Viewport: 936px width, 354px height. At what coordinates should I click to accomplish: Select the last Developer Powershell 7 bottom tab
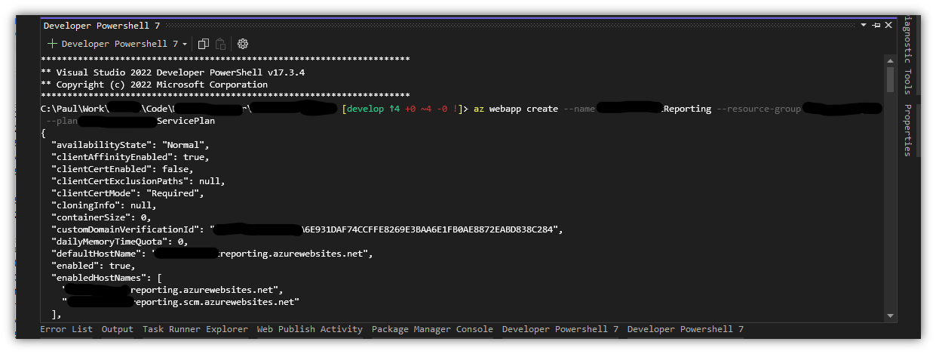685,329
